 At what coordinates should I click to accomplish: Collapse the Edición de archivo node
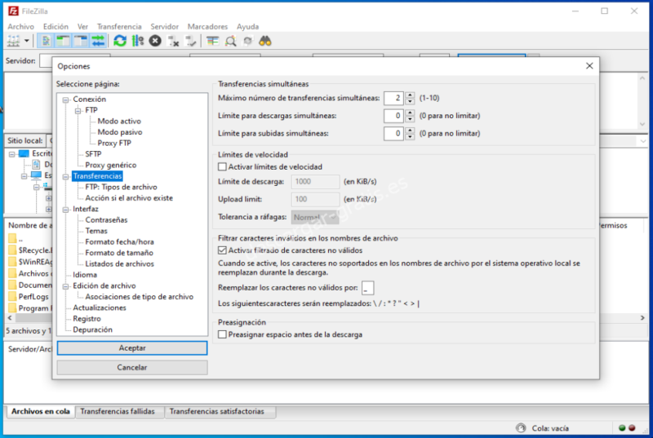[x=65, y=286]
